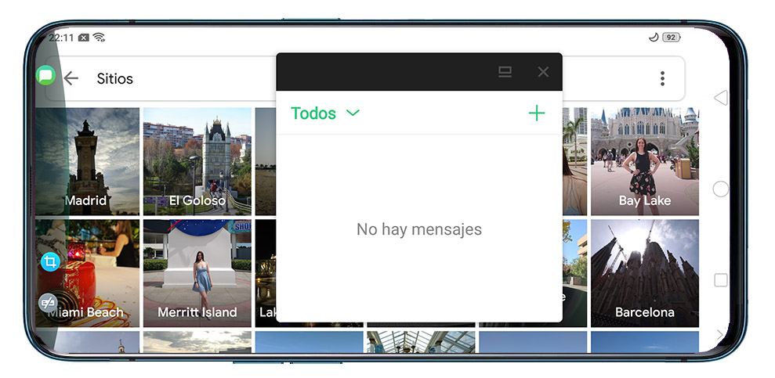The height and width of the screenshot is (378, 775).
Task: Tap the Android recents square button
Action: pos(721,280)
